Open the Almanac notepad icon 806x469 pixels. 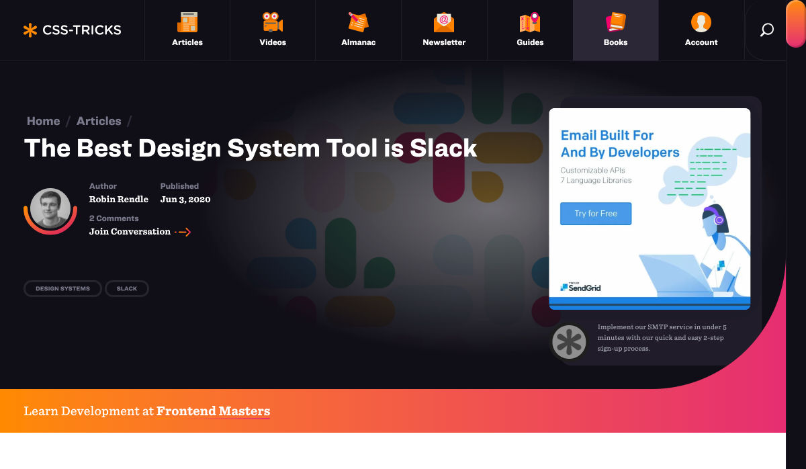pos(358,23)
